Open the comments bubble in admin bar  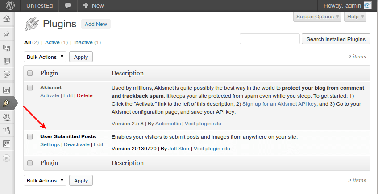pos(68,5)
